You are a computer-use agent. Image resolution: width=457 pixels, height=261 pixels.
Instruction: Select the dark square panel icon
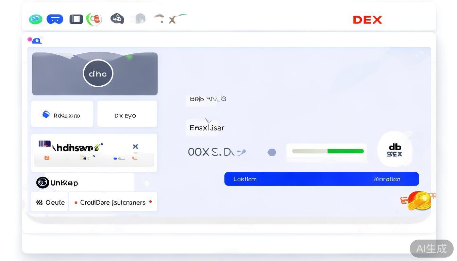click(x=76, y=19)
